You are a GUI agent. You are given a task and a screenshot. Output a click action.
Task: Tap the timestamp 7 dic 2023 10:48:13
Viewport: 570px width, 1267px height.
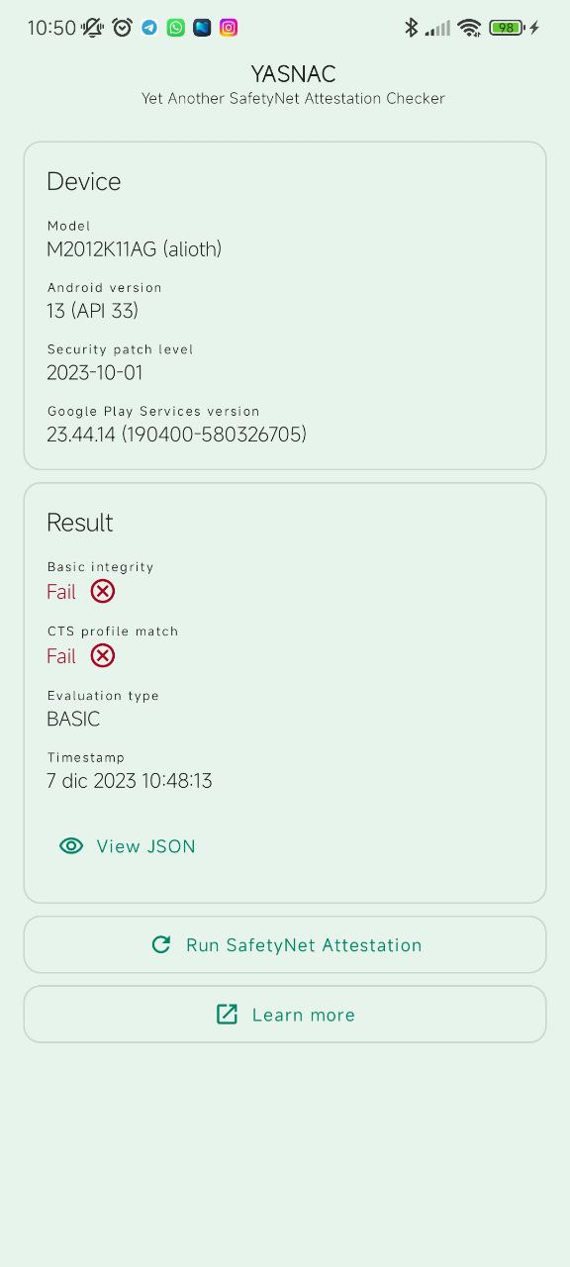(130, 781)
